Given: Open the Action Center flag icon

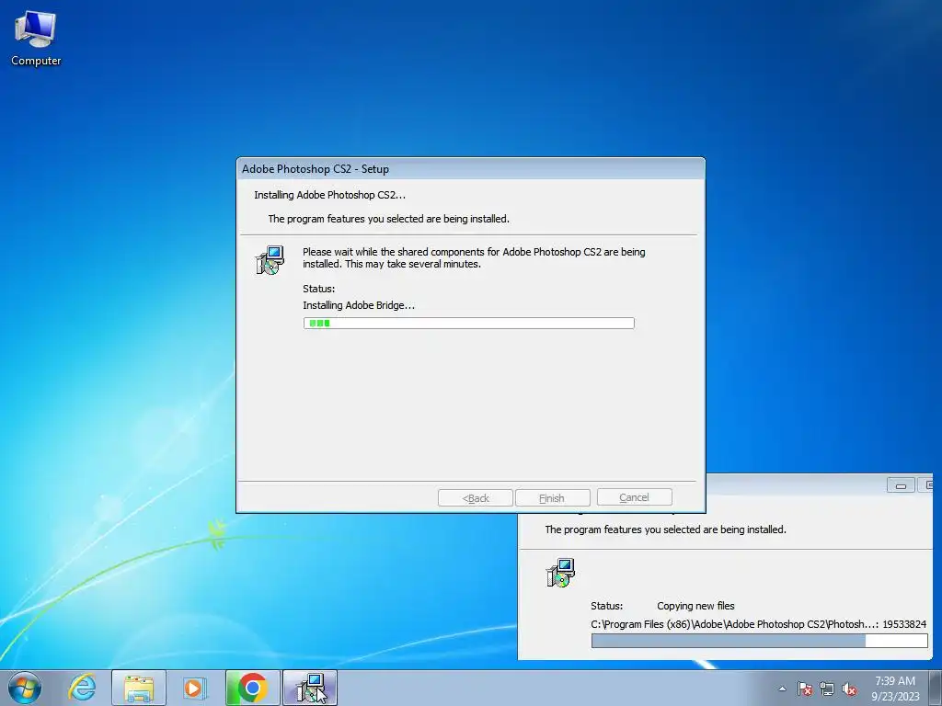Looking at the screenshot, I should point(804,689).
